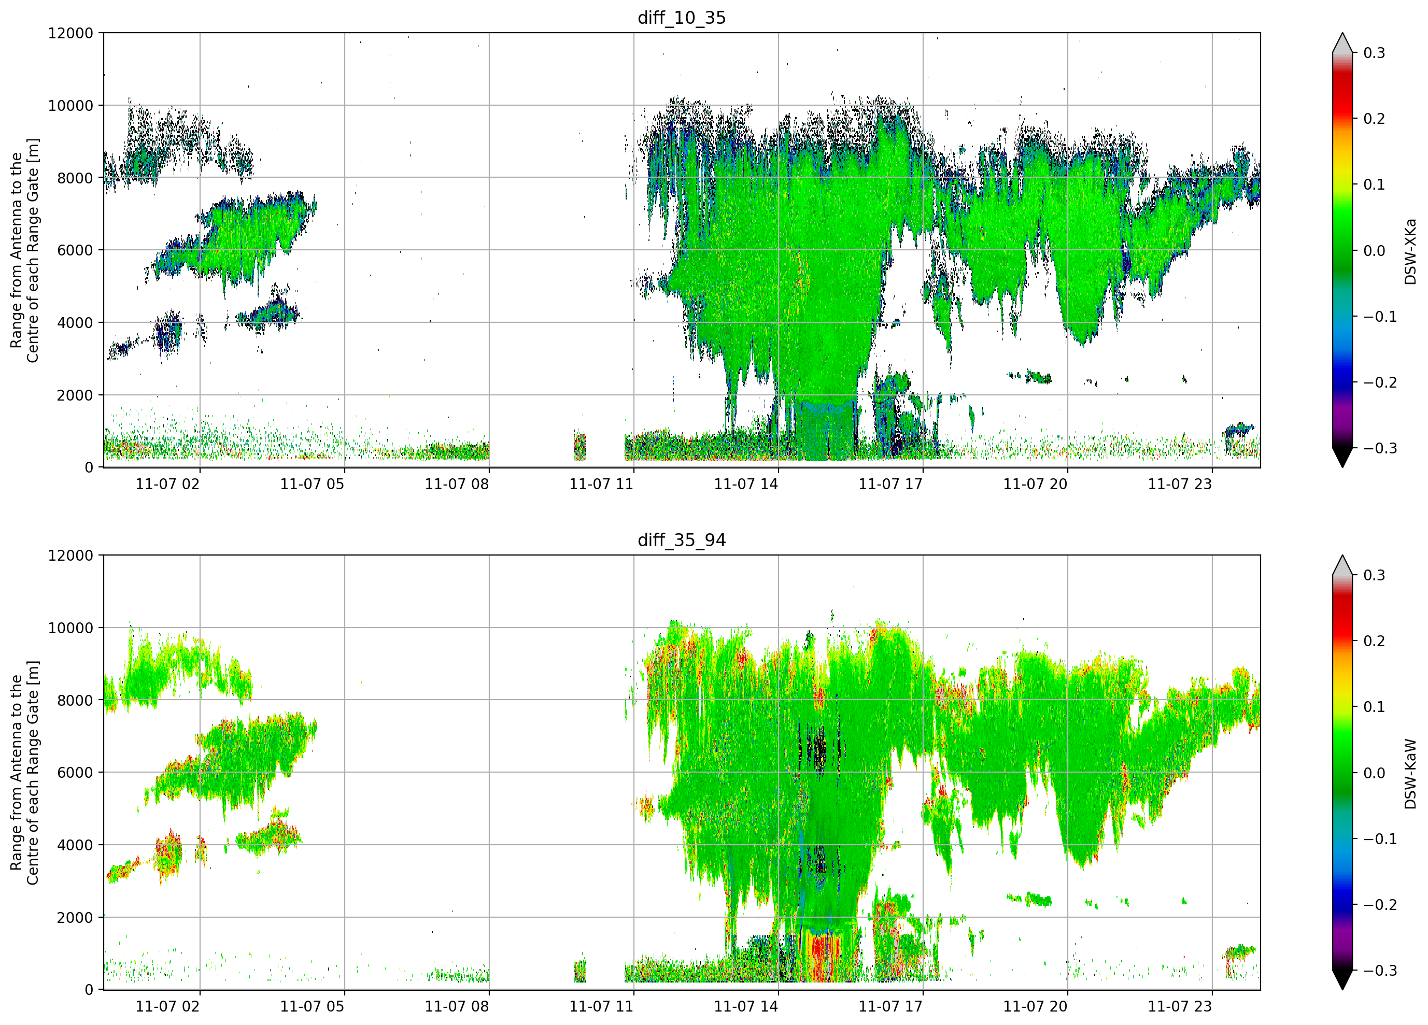1428x1025 pixels.
Task: Click the 11-07 14 x-tick under diff_10_35
Action: pyautogui.click(x=746, y=484)
